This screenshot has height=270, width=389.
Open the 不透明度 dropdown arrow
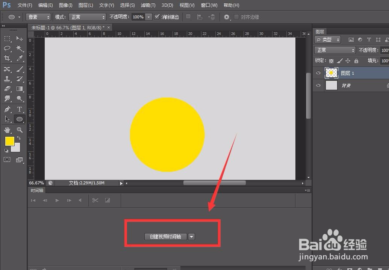[x=148, y=17]
